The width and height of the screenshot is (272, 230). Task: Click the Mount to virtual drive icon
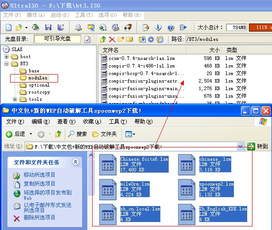pos(103,27)
